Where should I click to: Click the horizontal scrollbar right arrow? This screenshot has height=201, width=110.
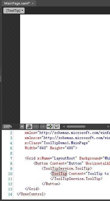coord(108,126)
